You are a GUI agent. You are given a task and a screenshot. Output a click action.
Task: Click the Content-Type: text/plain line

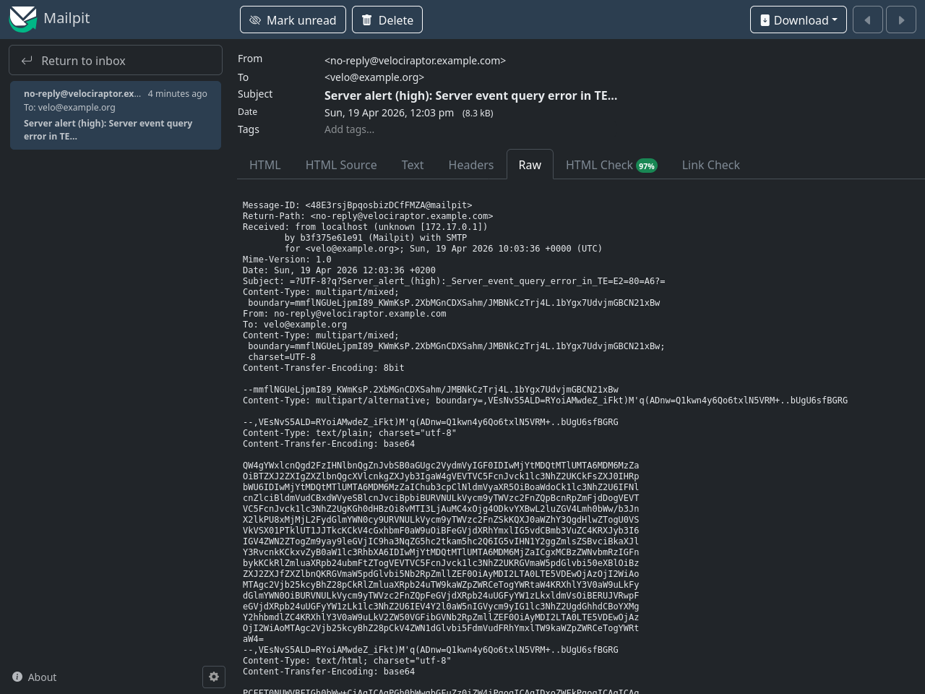click(x=349, y=433)
